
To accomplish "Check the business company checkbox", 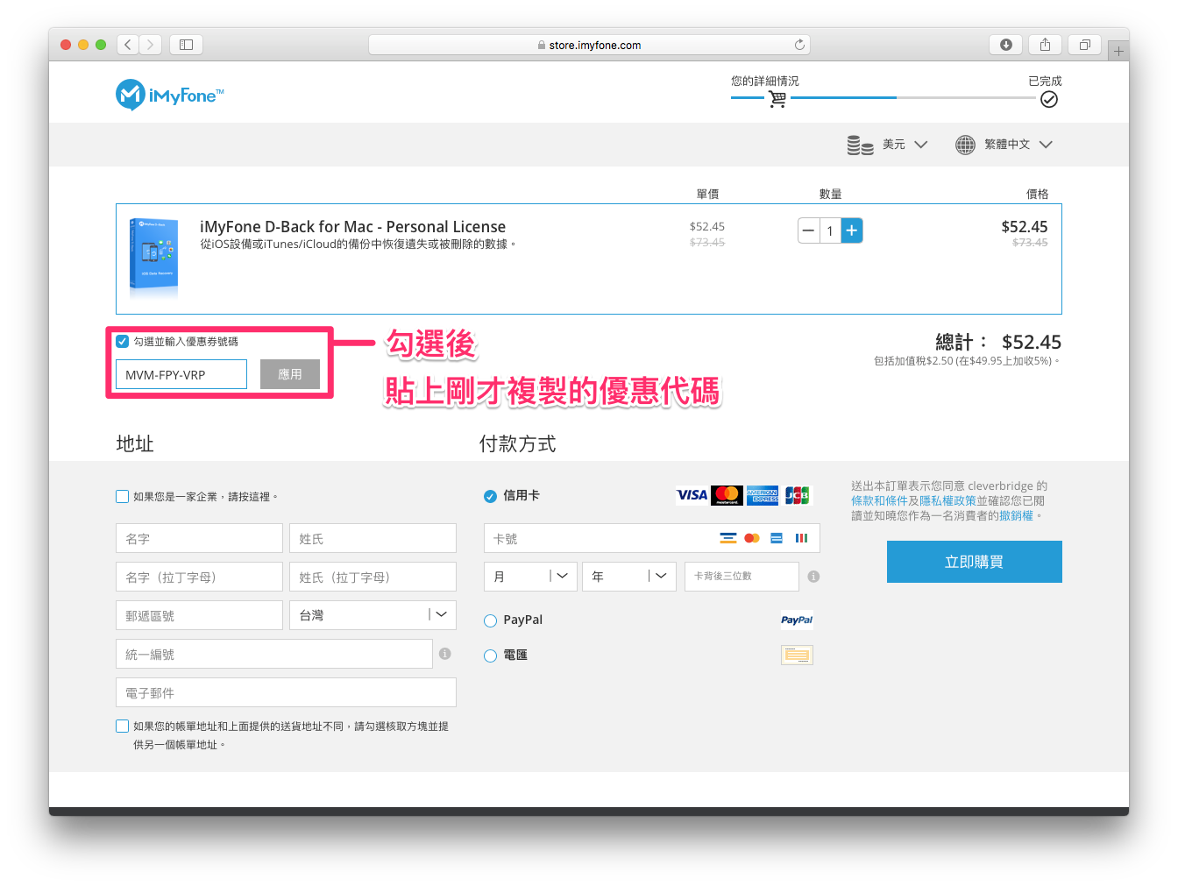I will click(123, 497).
